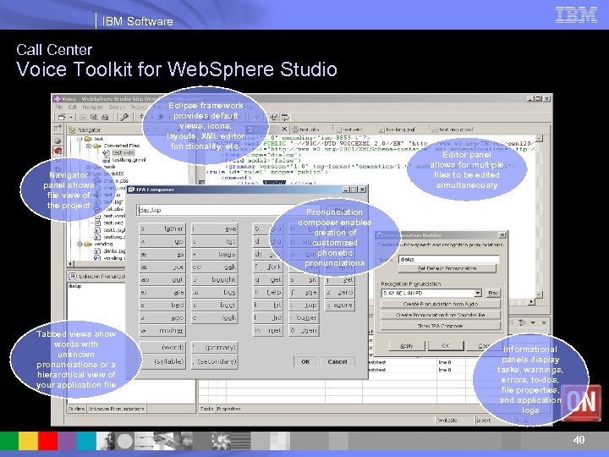Close the Tasks panel with X icon
Viewport: 609px width, 457px height.
[544, 322]
